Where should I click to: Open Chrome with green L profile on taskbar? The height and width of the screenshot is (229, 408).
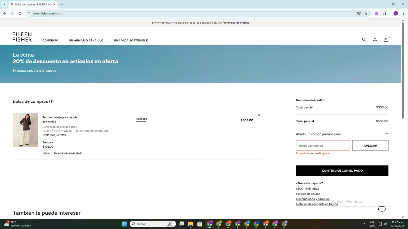219,224
